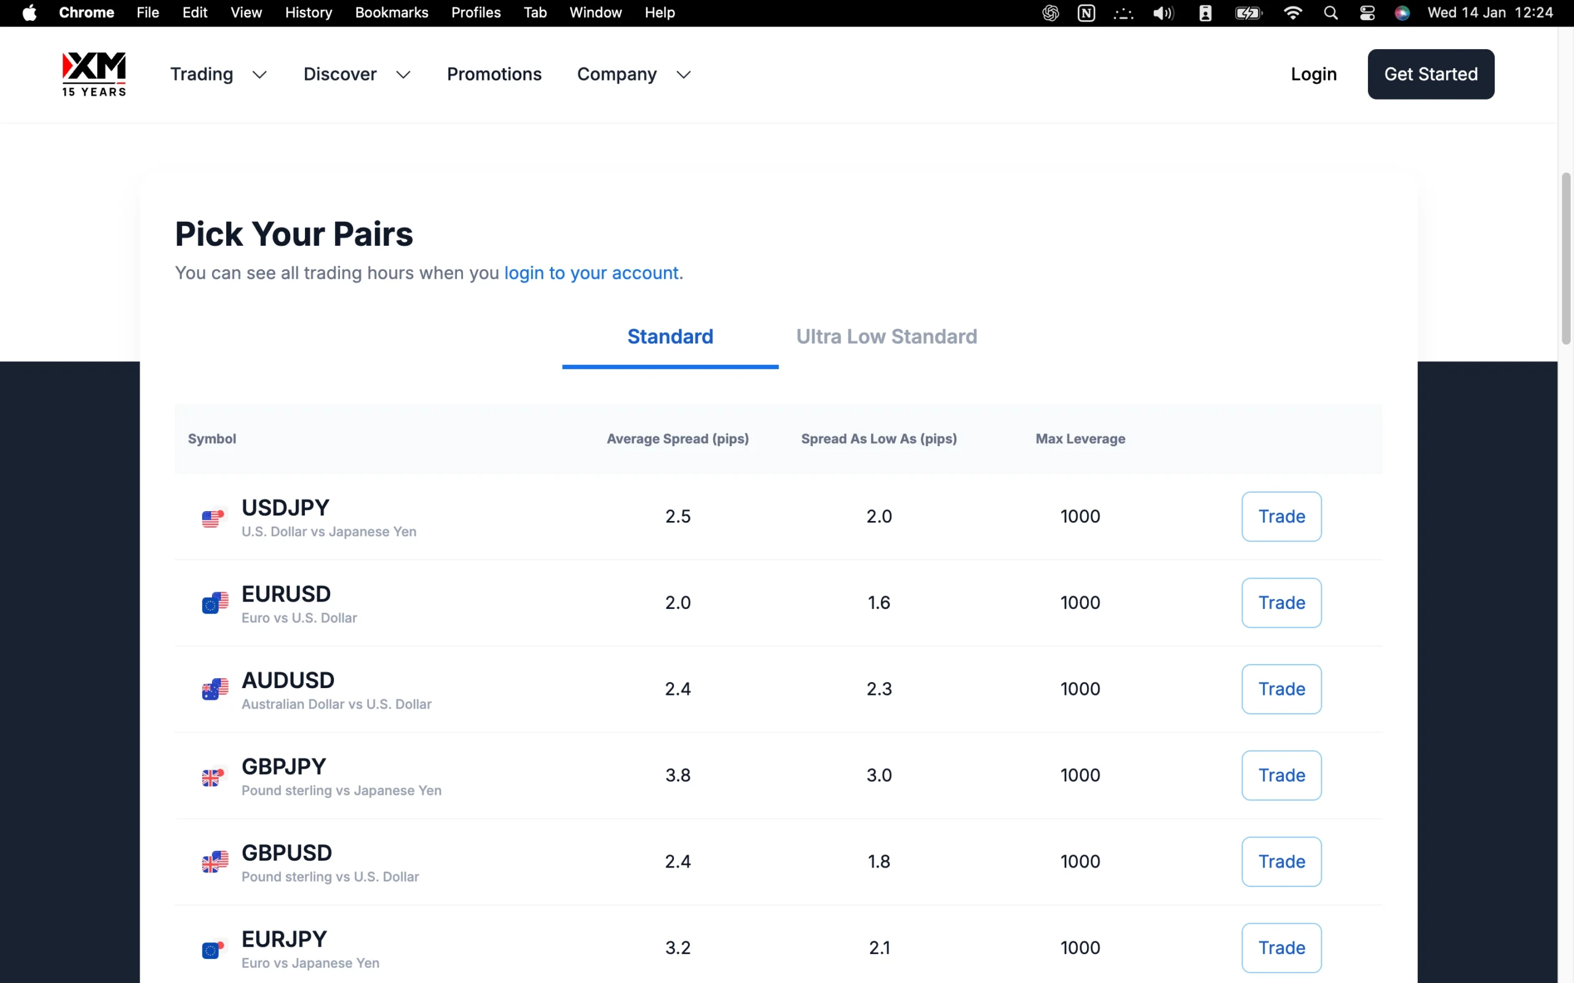Viewport: 1574px width, 983px height.
Task: Click the XM 15 Years logo
Action: 94,74
